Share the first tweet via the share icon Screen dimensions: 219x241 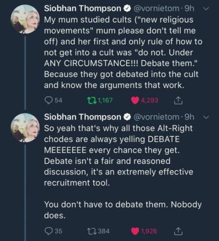click(178, 100)
